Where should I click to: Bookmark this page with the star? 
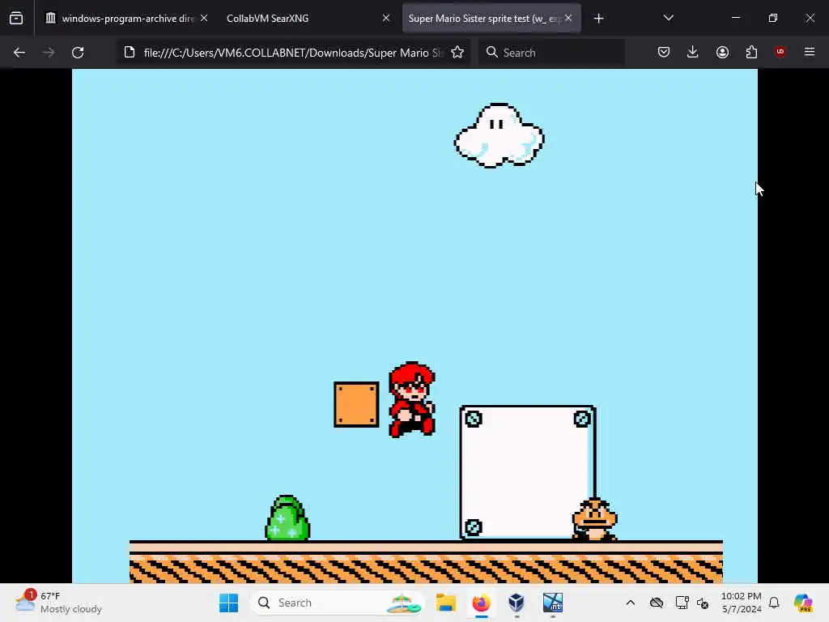pos(457,53)
